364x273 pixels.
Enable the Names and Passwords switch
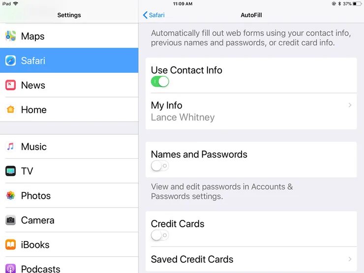click(x=160, y=166)
